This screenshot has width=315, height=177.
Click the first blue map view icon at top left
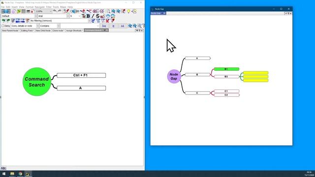click(x=3, y=11)
